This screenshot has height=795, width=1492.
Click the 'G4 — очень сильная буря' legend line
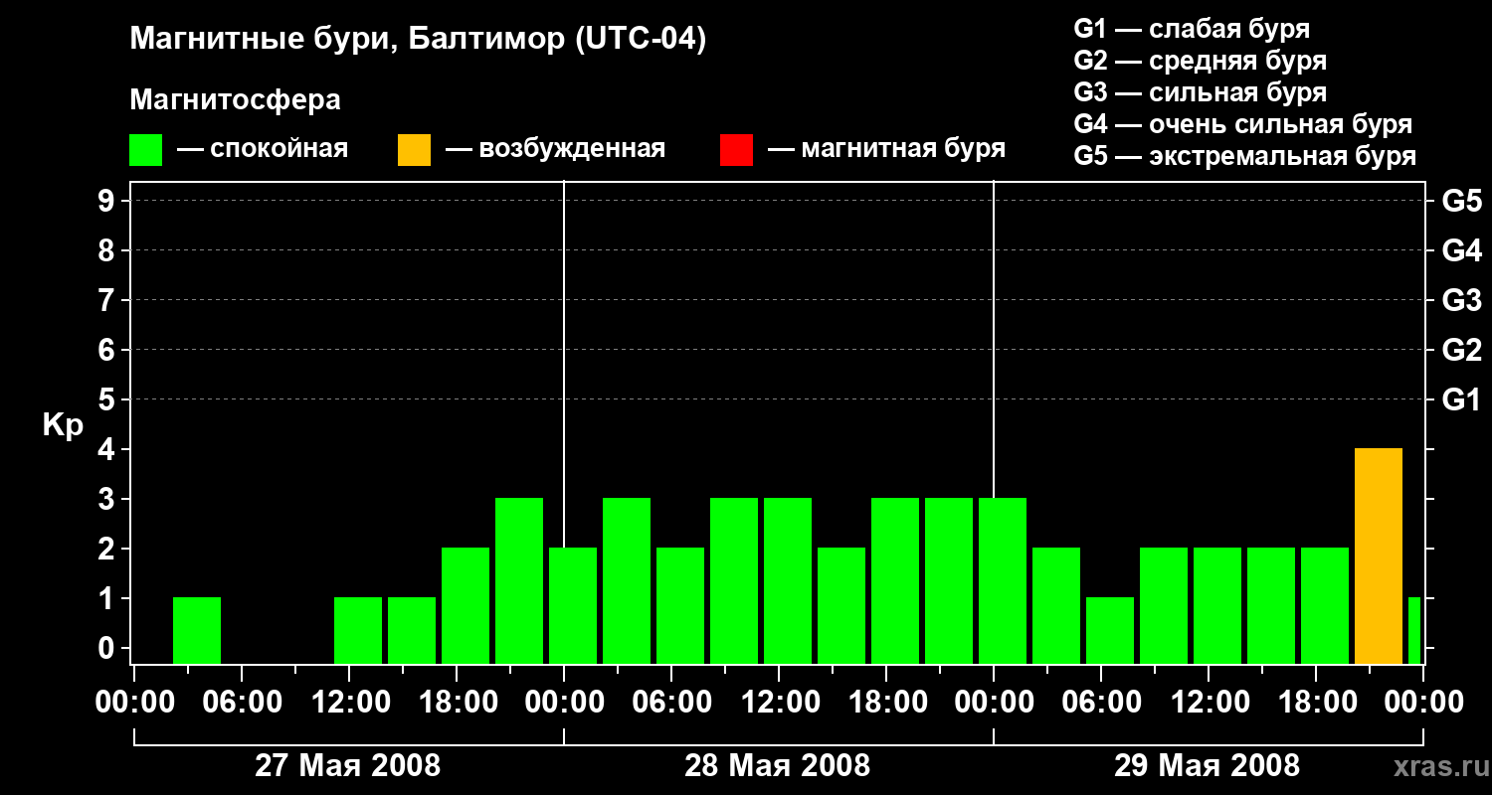point(1243,124)
